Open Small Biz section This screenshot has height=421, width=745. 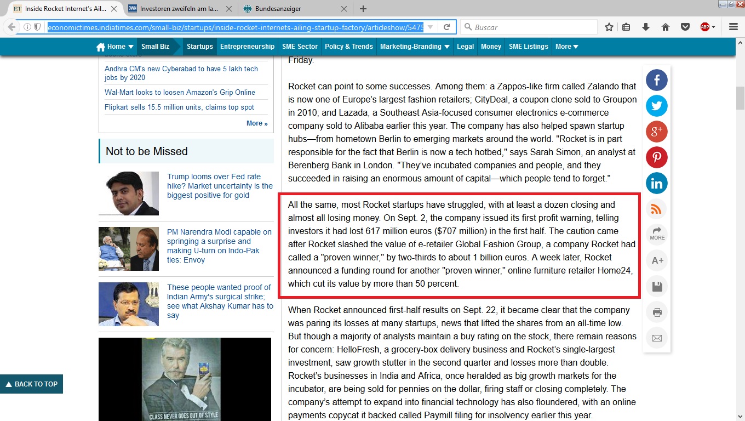pyautogui.click(x=155, y=47)
